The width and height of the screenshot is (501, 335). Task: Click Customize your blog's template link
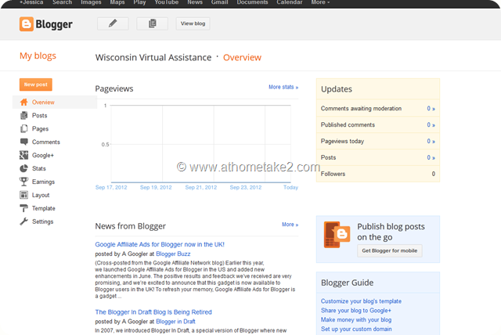[x=361, y=301]
